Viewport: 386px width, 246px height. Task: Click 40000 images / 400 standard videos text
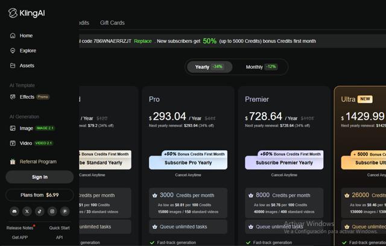[x=284, y=212]
